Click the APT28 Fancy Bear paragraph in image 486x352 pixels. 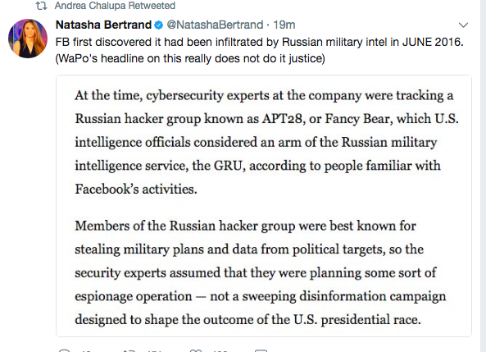pyautogui.click(x=266, y=142)
